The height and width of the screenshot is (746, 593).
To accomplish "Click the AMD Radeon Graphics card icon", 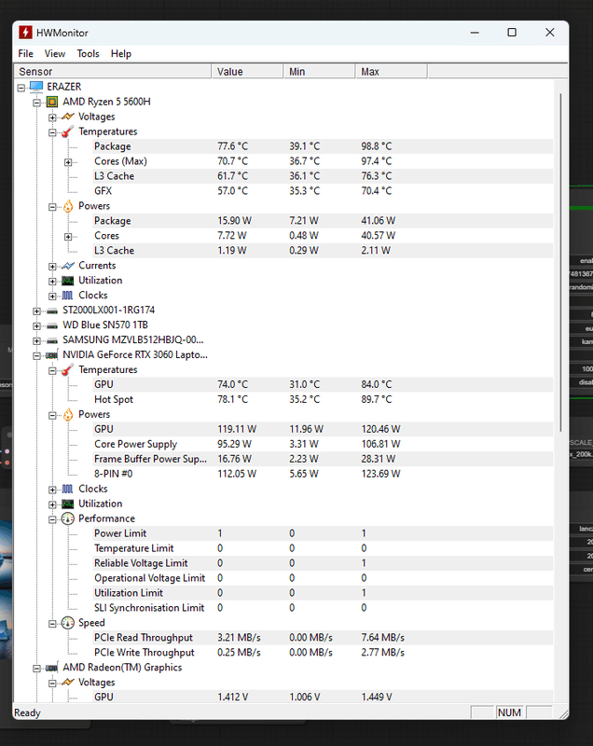I will tap(51, 668).
